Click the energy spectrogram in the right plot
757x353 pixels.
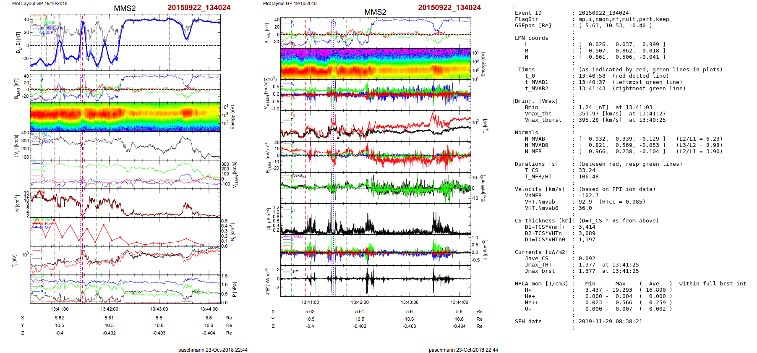point(375,64)
